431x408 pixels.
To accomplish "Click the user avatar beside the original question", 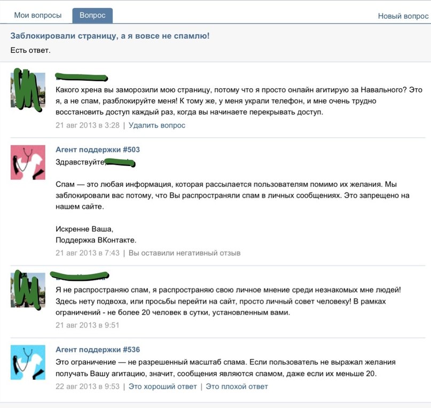I will tap(28, 89).
